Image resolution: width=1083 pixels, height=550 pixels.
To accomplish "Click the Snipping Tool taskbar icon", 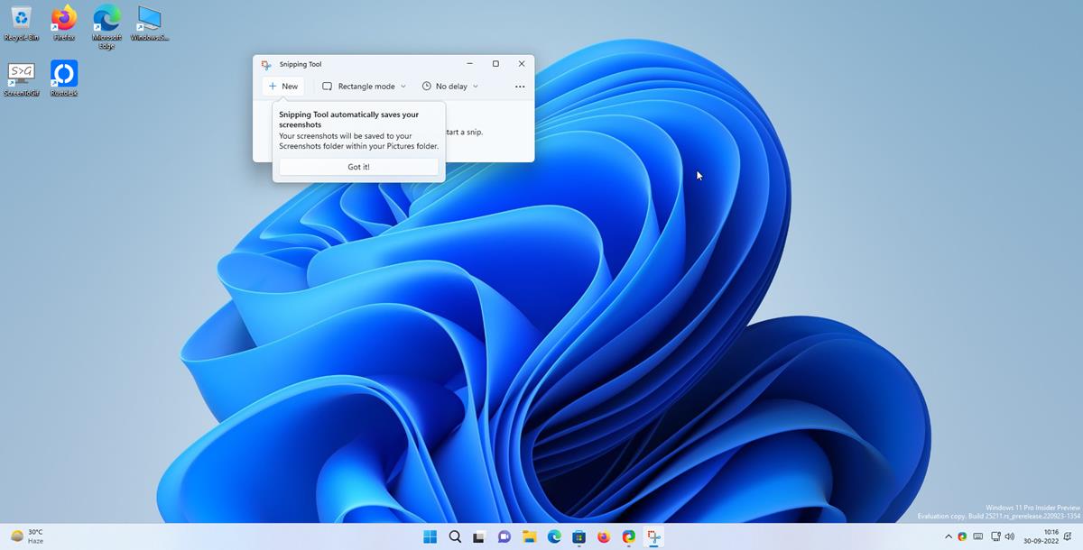I will (x=653, y=536).
